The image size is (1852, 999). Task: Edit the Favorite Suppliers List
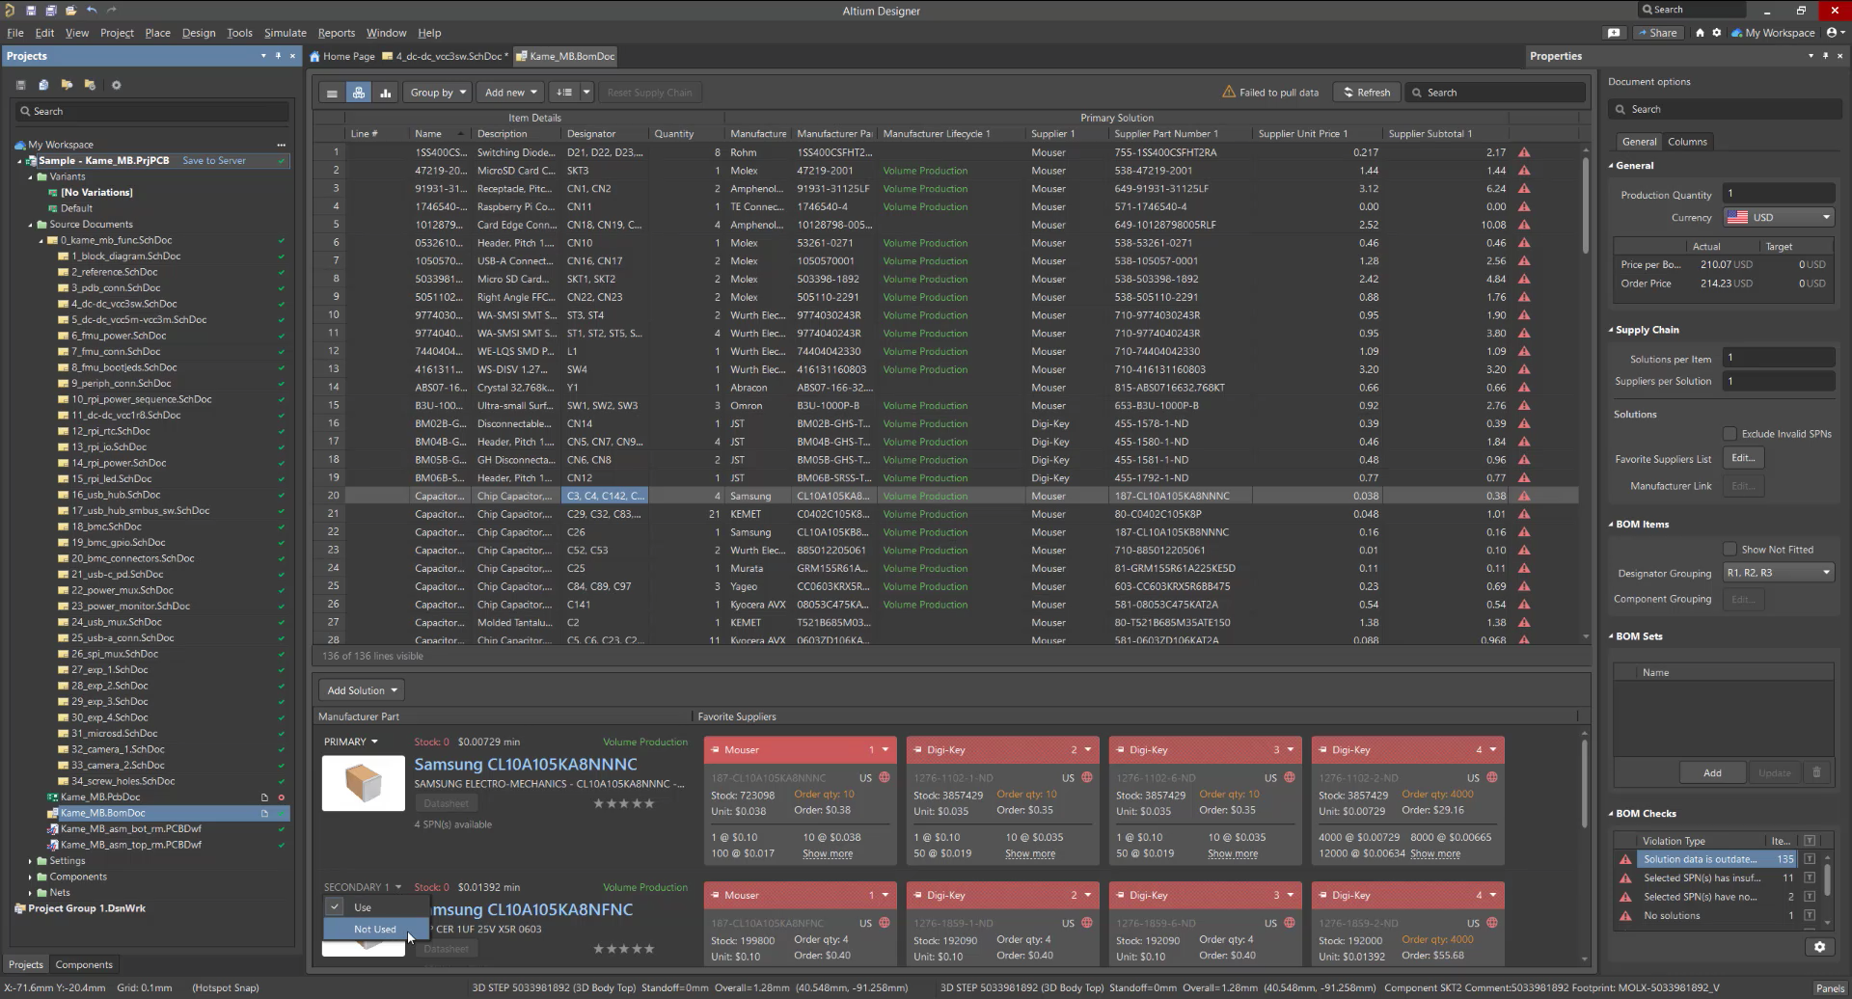coord(1742,457)
